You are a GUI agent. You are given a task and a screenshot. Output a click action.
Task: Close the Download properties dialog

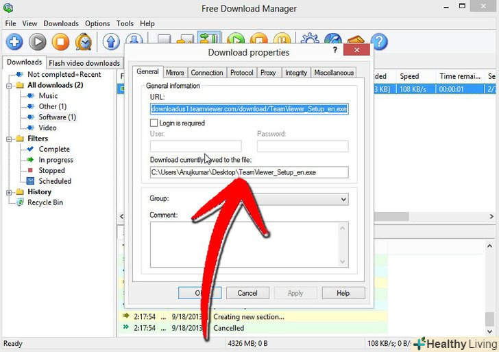[x=356, y=49]
